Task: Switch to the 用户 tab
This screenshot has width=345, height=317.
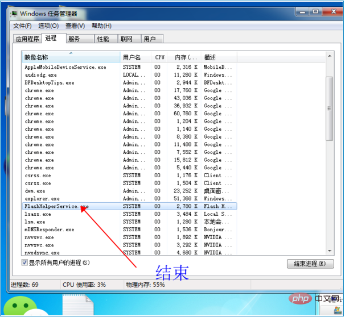Action: point(152,39)
